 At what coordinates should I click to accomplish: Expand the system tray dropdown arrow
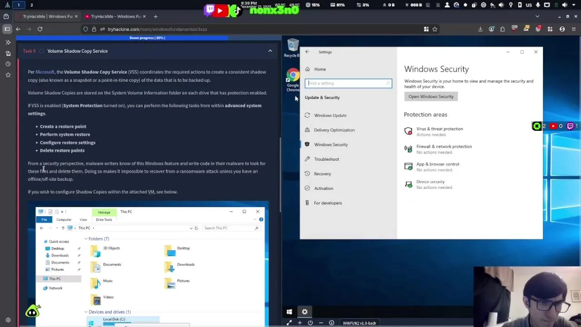[x=574, y=5]
